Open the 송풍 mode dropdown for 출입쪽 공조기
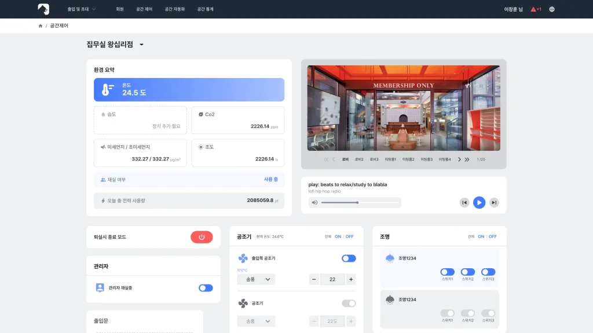593x333 pixels. point(256,279)
